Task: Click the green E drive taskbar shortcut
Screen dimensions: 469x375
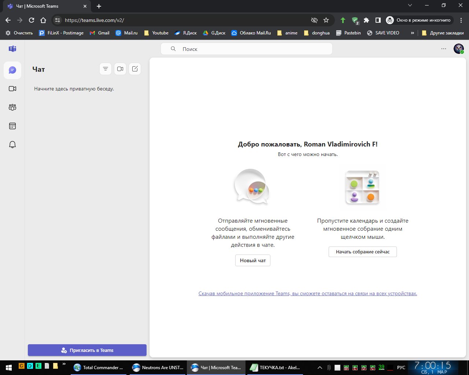Action: point(38,365)
